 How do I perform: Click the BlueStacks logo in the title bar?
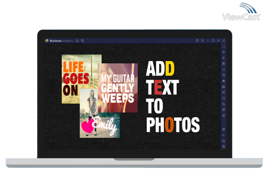pyautogui.click(x=47, y=41)
